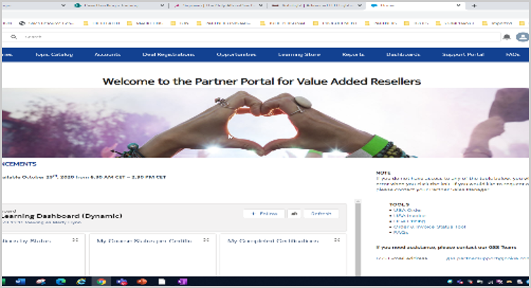The width and height of the screenshot is (531, 288).
Task: Click the Follow button on the dashboard
Action: click(263, 214)
